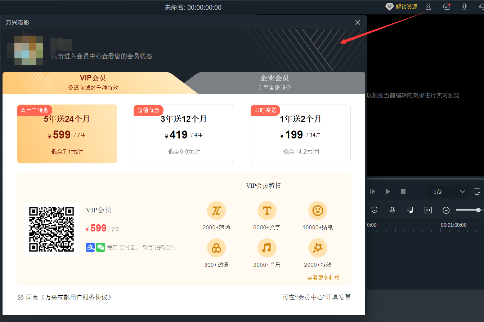This screenshot has width=484, height=322.
Task: Click 可在“会员中心”开具发票 text
Action: point(317,297)
